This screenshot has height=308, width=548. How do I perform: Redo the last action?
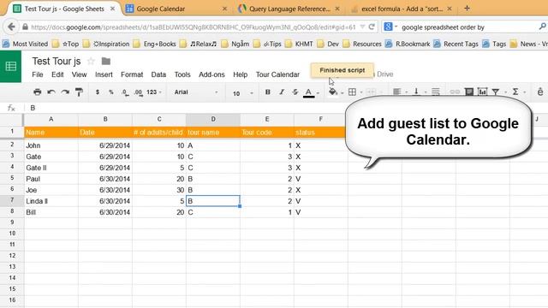point(65,92)
